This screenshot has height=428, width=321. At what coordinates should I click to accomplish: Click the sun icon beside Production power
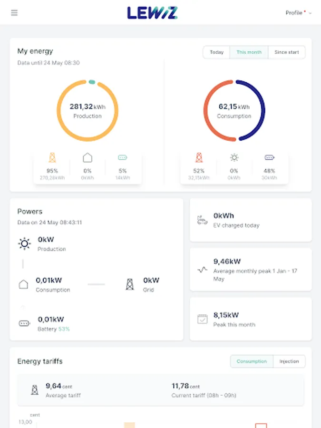point(24,244)
